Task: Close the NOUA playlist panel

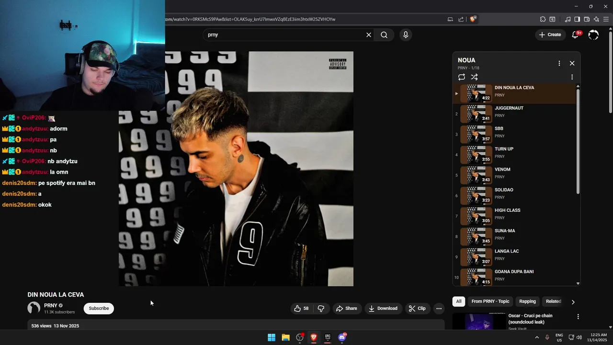Action: pyautogui.click(x=572, y=63)
